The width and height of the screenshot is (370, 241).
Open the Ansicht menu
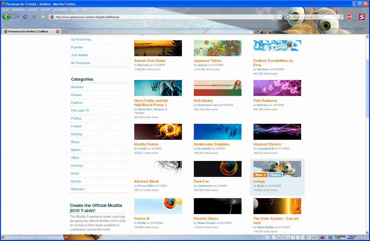(33, 10)
